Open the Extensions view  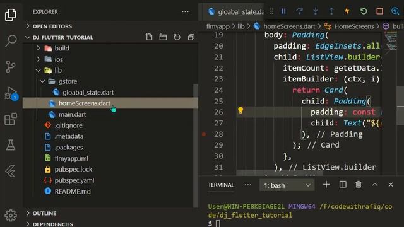[11, 119]
